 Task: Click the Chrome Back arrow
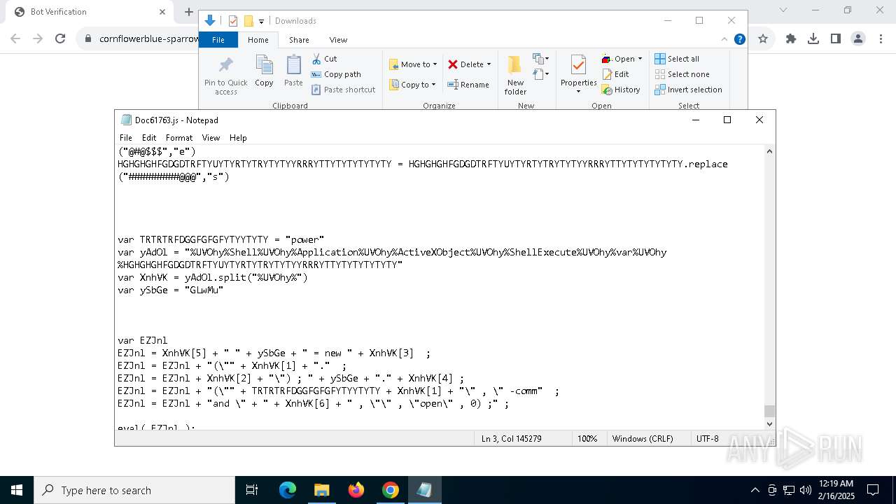coord(15,39)
